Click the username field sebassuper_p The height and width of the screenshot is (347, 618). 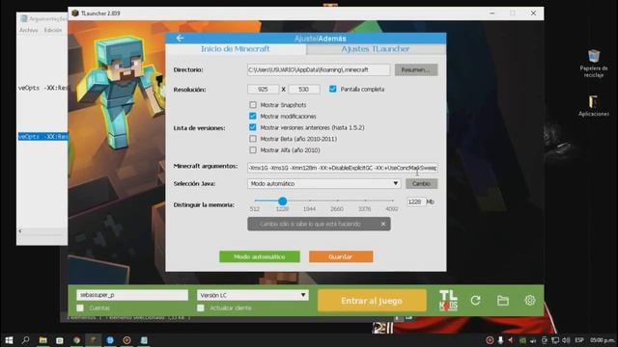coord(132,295)
